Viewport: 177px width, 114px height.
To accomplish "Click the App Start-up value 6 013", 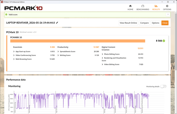I will (x=53, y=51).
